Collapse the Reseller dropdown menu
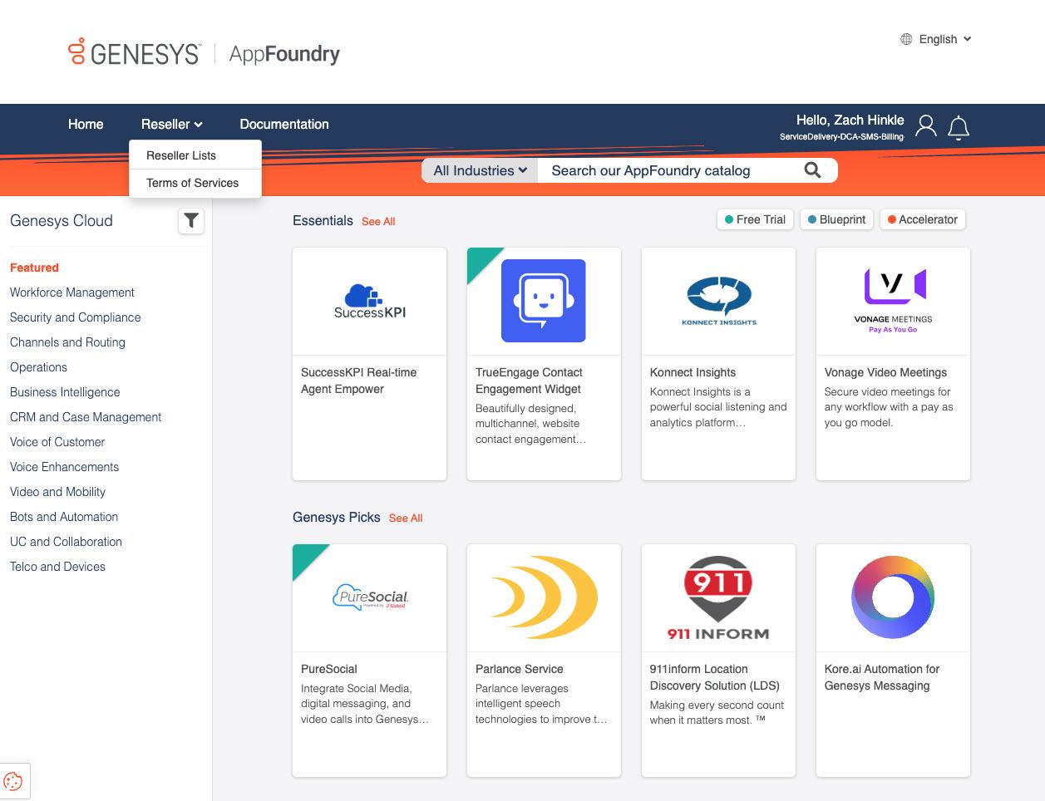 [170, 124]
